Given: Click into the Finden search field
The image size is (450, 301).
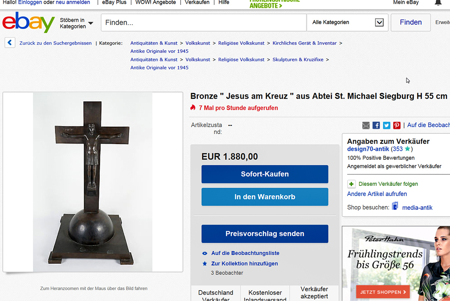Looking at the screenshot, I should pos(204,22).
